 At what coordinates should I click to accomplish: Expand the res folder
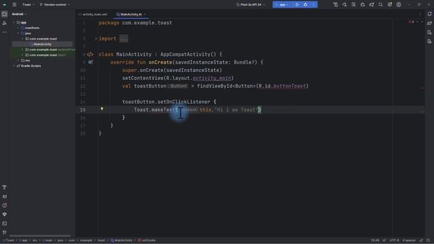tap(18, 60)
